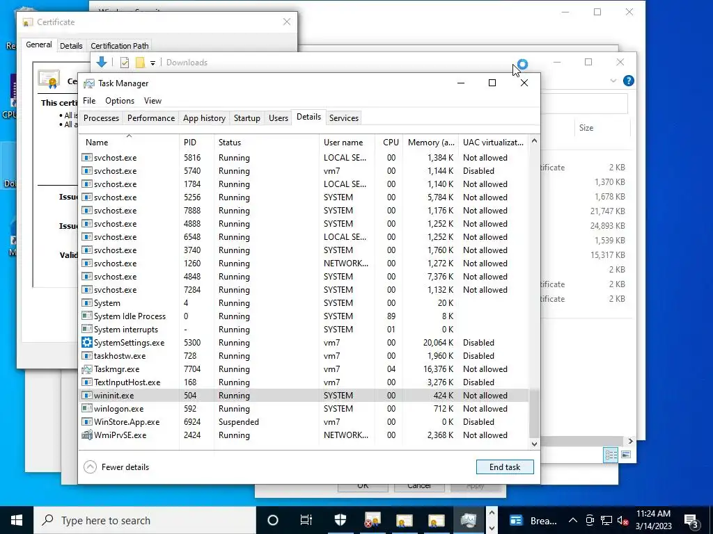The image size is (713, 534).
Task: Open Windows Security shield on taskbar
Action: pyautogui.click(x=340, y=520)
